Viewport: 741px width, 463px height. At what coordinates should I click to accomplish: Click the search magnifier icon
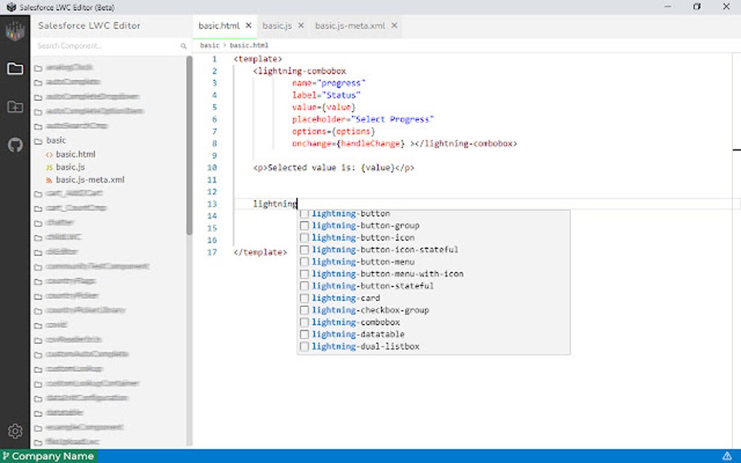(184, 46)
